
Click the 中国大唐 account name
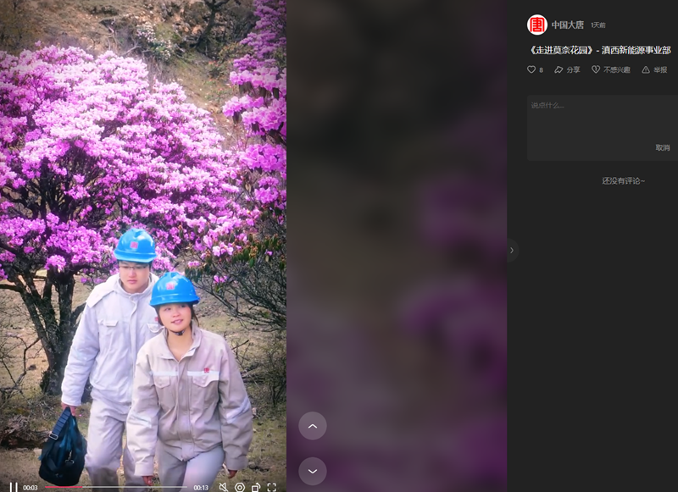(x=567, y=25)
